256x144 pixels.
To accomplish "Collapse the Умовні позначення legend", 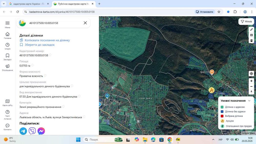I will 249,101.
